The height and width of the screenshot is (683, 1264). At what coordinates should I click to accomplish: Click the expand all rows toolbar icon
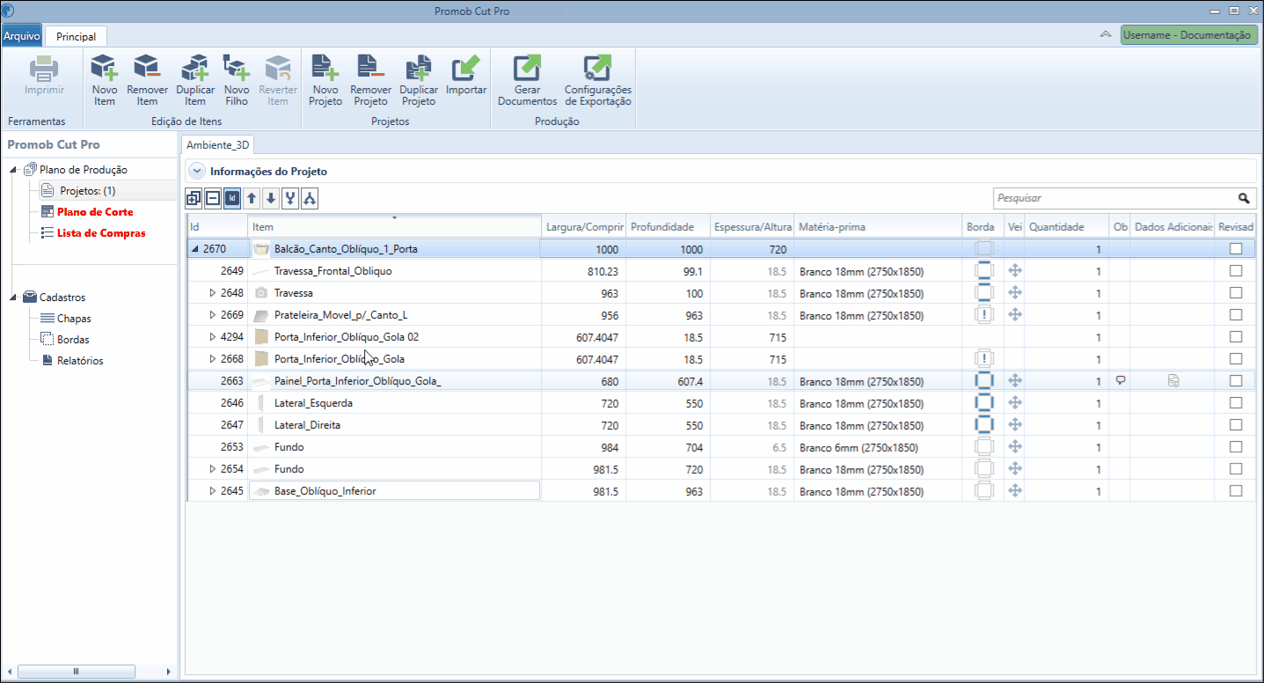click(x=194, y=199)
